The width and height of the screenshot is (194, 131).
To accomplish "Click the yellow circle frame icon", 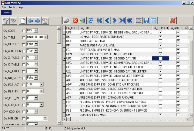I will tap(139, 20).
